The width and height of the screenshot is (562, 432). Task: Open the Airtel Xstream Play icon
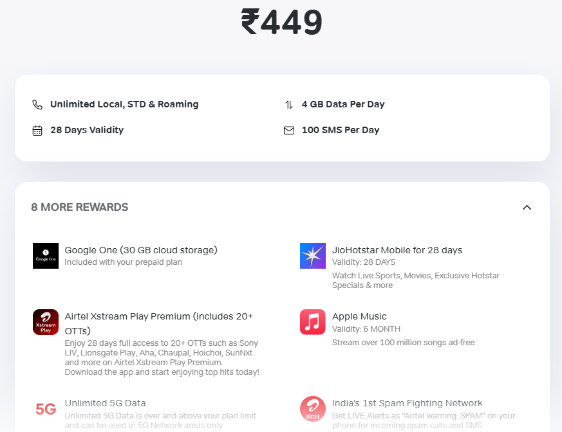point(45,321)
